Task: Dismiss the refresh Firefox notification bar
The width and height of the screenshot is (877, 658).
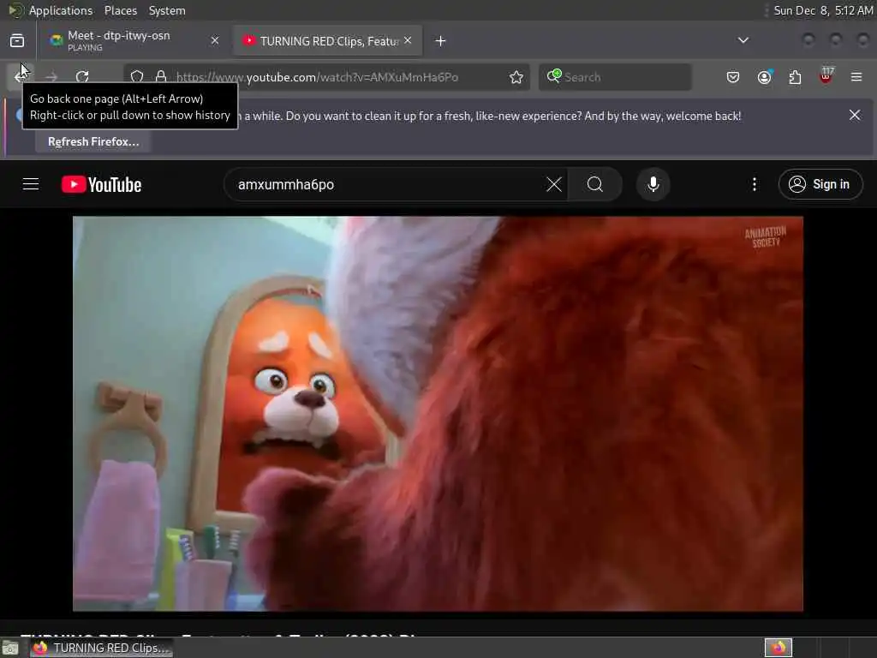Action: (x=855, y=116)
